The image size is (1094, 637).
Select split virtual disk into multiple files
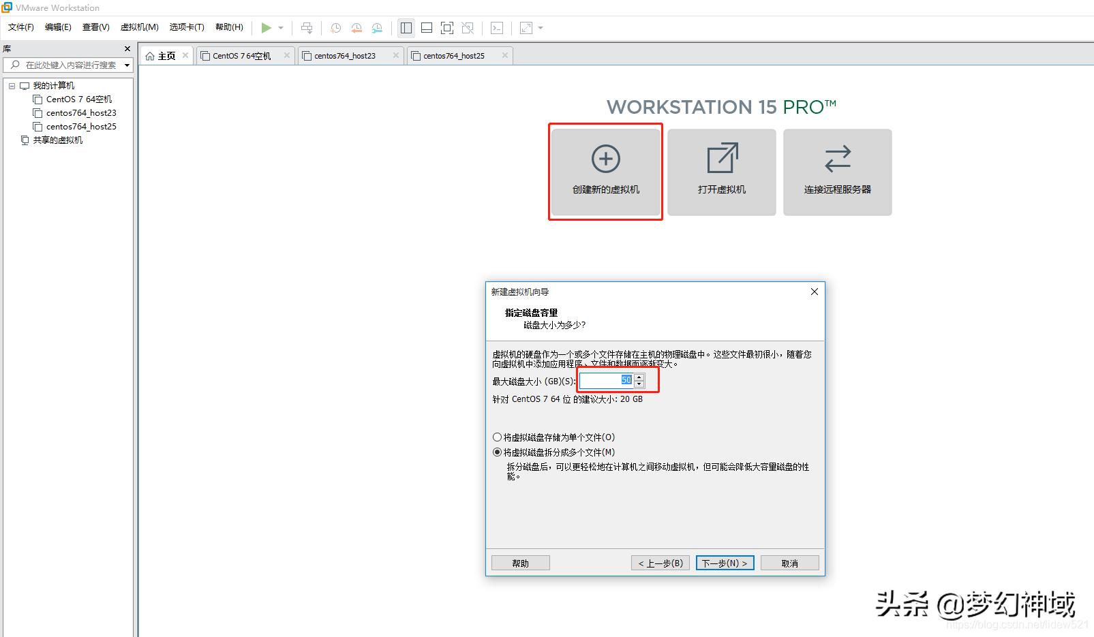click(x=498, y=452)
